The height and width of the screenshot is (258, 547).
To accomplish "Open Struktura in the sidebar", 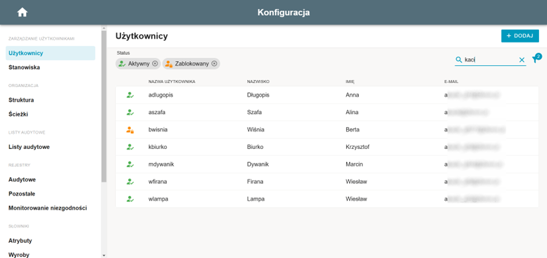I will 21,100.
